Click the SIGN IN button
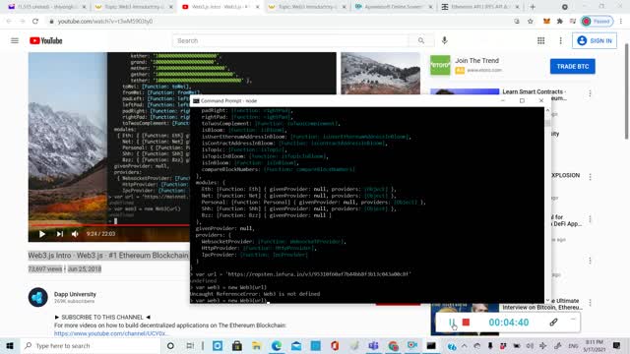 click(595, 40)
